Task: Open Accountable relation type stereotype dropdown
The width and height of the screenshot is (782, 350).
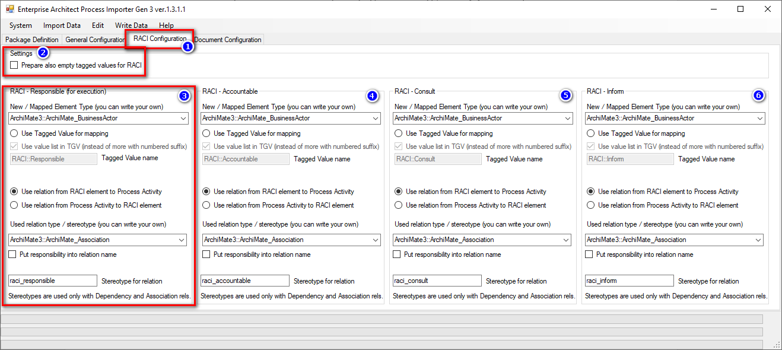Action: pos(374,240)
